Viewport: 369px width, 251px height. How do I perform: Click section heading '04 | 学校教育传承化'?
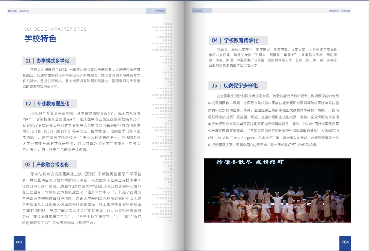(238, 40)
